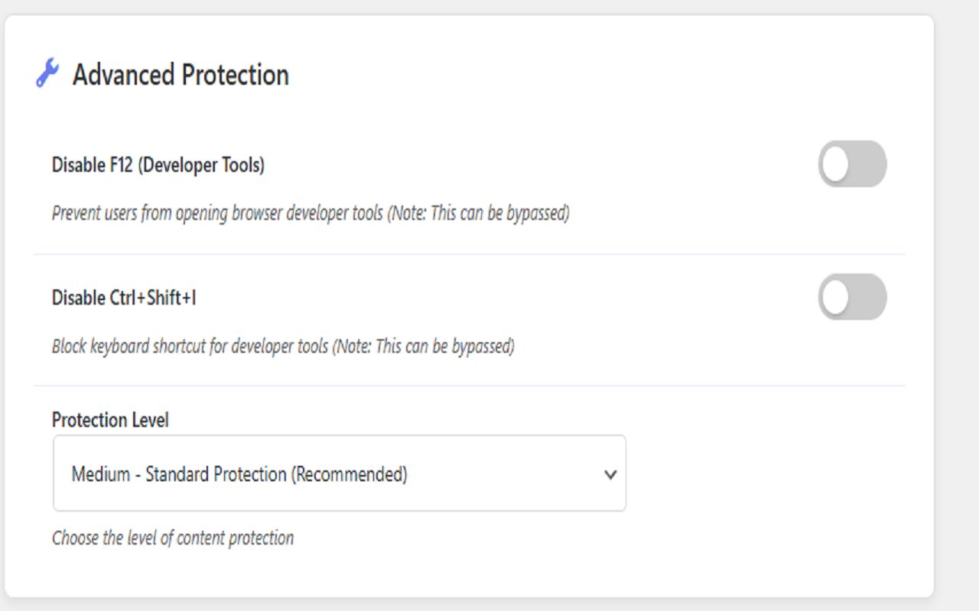Click the chevron arrow in Protection Level select
The width and height of the screenshot is (979, 611).
coord(610,474)
